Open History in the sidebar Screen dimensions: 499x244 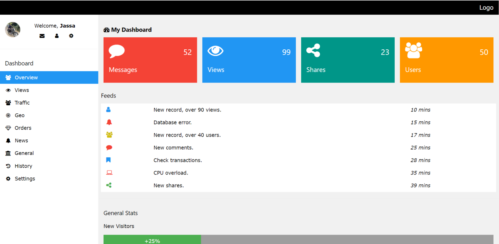coord(23,166)
